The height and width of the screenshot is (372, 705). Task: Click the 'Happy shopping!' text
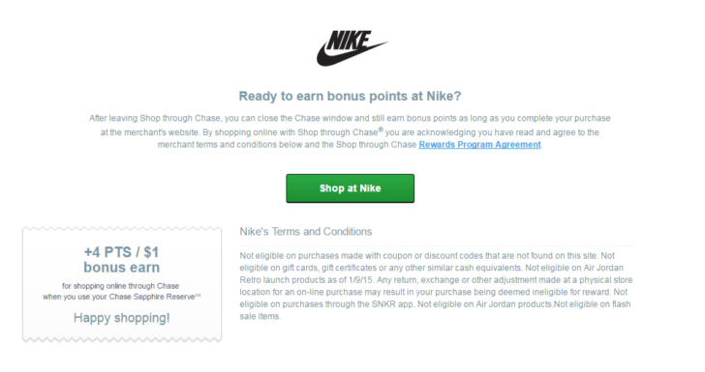121,318
